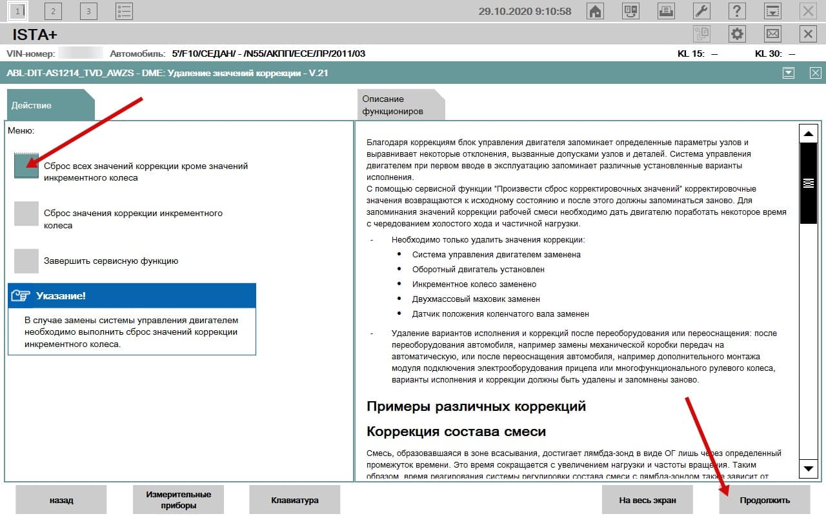Open the Клавиатура button
826x516 pixels.
pyautogui.click(x=295, y=500)
